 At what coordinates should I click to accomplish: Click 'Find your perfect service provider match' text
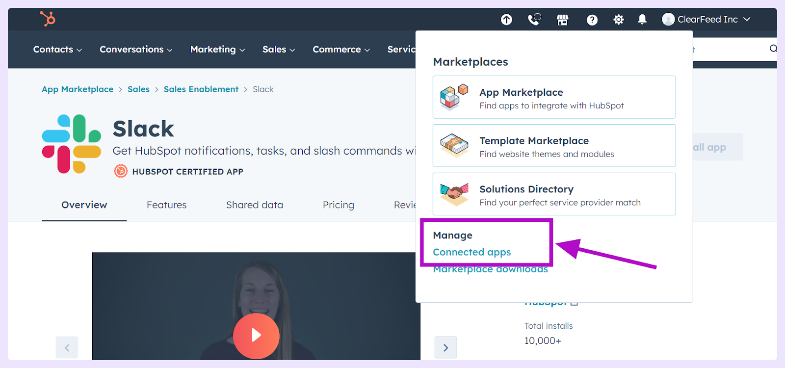(560, 203)
